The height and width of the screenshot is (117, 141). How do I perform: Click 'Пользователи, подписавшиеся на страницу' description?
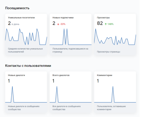pyautogui.click(x=70, y=50)
